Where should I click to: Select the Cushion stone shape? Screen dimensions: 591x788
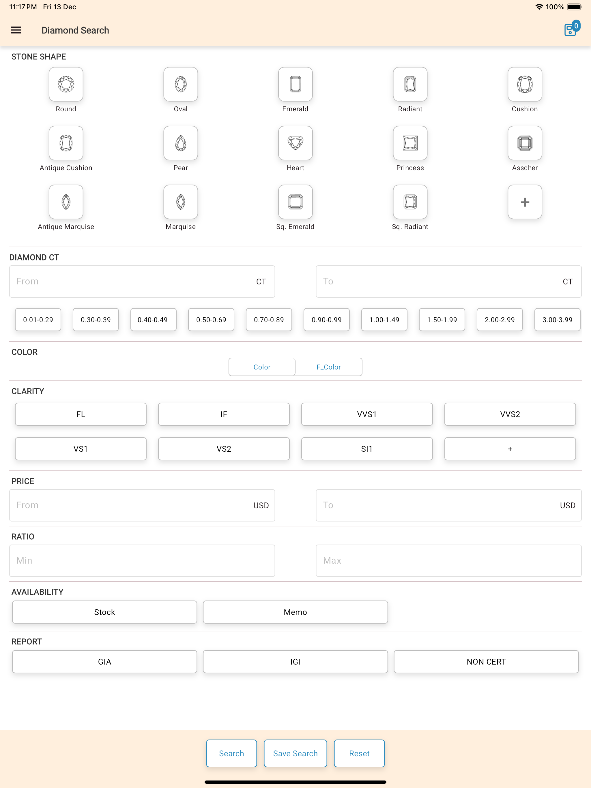click(x=525, y=85)
